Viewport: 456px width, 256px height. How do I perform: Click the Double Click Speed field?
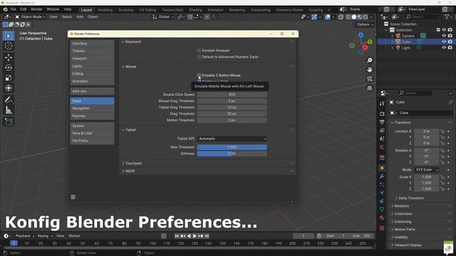click(232, 95)
